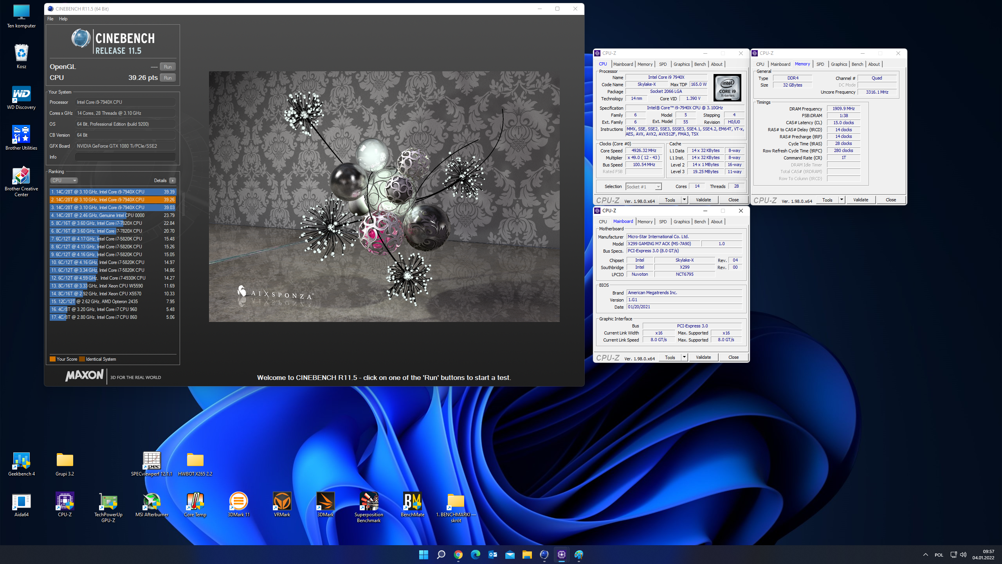Viewport: 1002px width, 564px height.
Task: Open Brother Utilities shortcut
Action: pyautogui.click(x=22, y=139)
